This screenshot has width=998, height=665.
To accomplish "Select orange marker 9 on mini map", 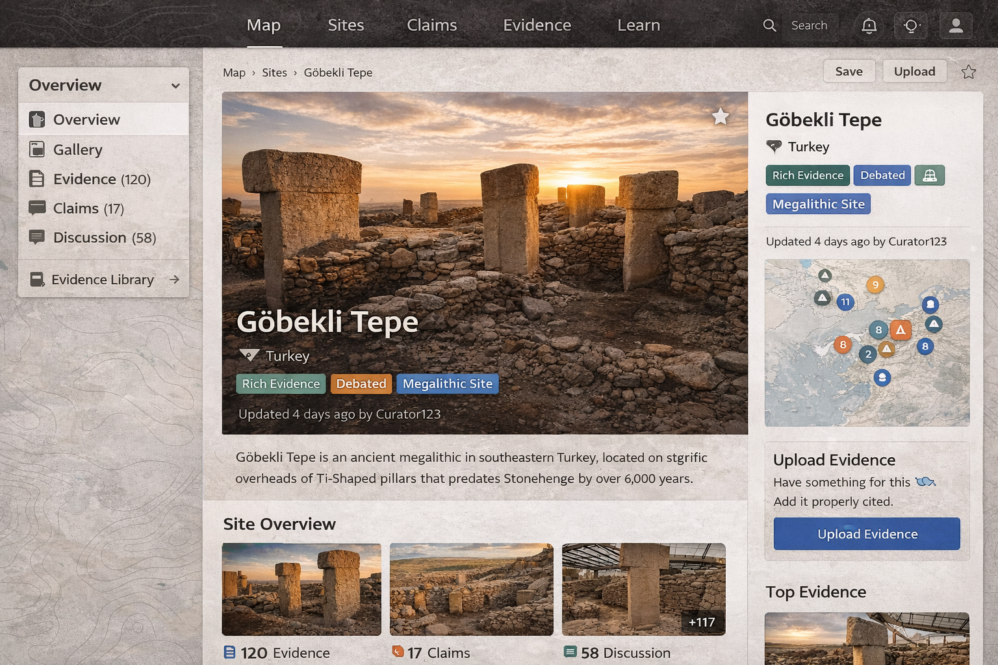I will point(875,284).
